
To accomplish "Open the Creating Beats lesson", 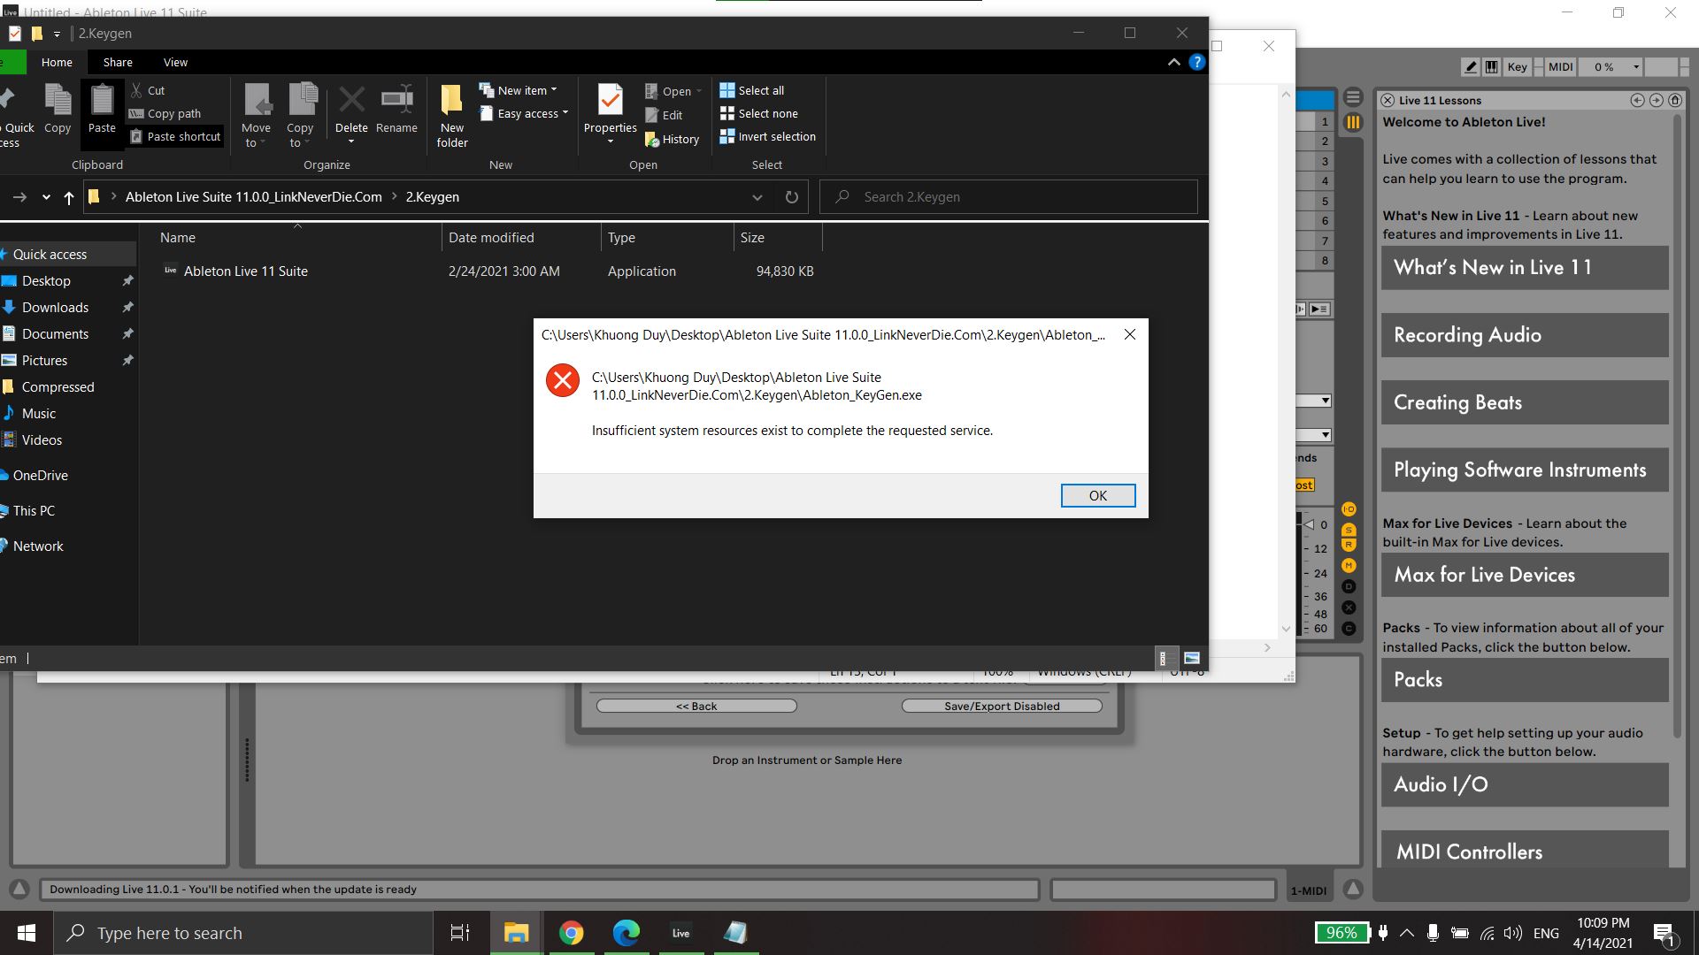I will point(1525,402).
